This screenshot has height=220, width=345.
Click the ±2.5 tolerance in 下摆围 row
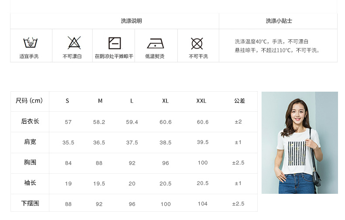(x=238, y=204)
